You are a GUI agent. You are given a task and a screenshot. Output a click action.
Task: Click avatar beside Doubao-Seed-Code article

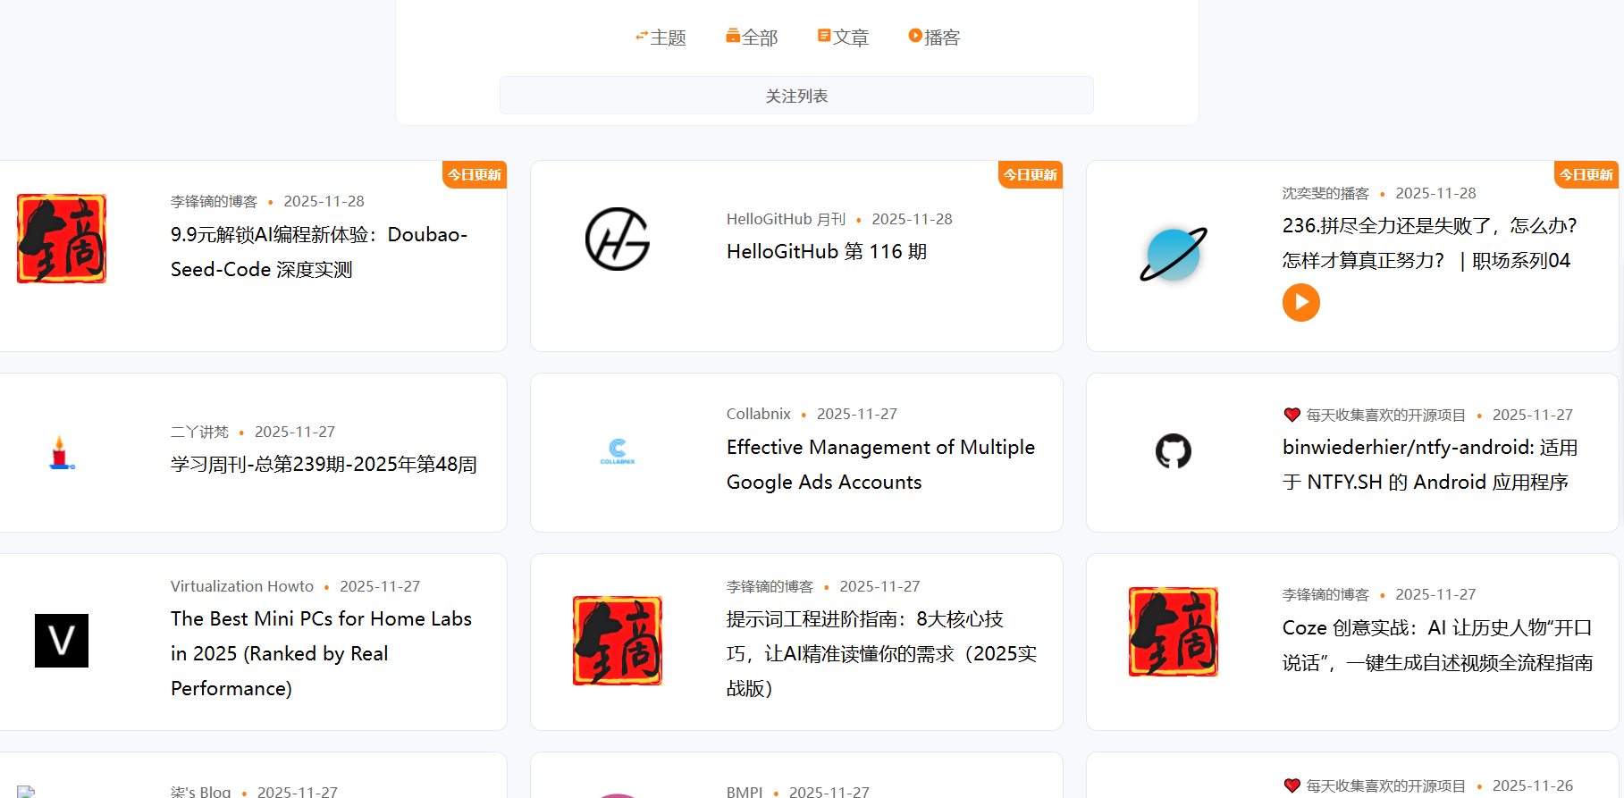tap(62, 239)
